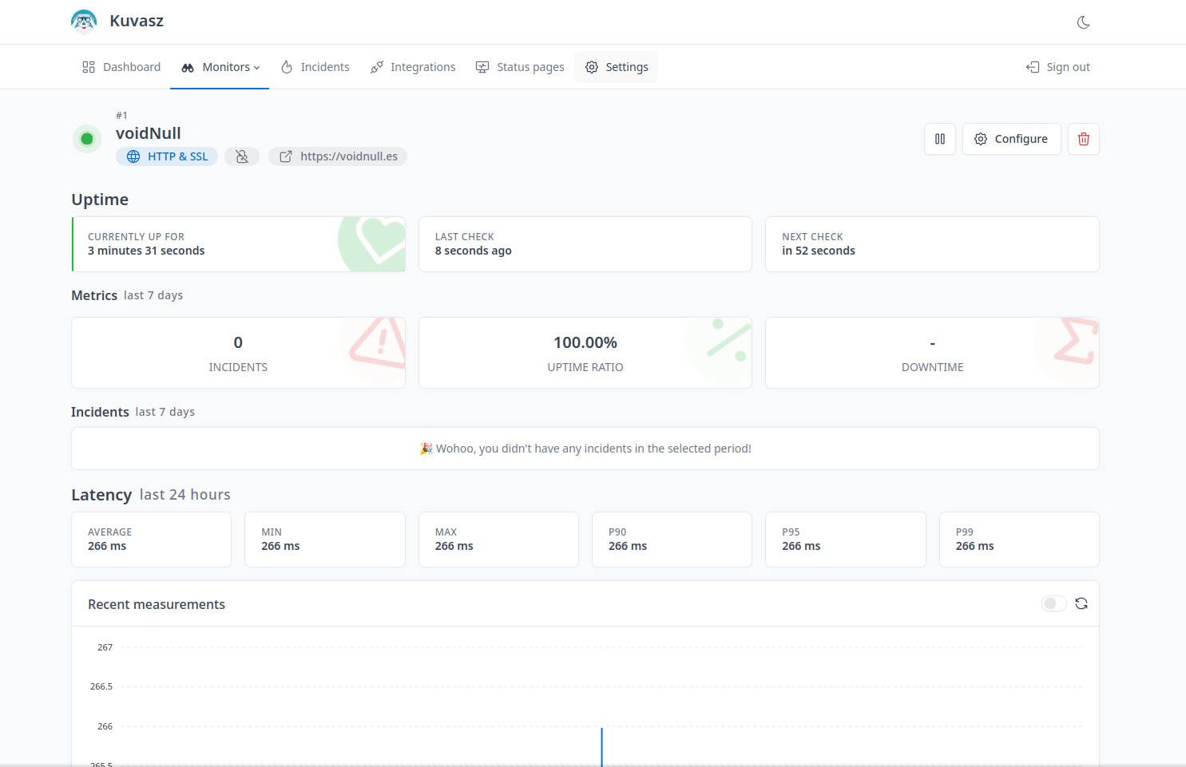Viewport: 1186px width, 767px height.
Task: Click the Kuvasz dog logo
Action: point(84,22)
